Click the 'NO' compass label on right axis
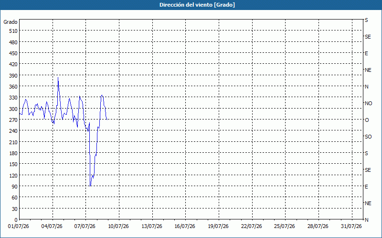382x238 pixels. 368,103
